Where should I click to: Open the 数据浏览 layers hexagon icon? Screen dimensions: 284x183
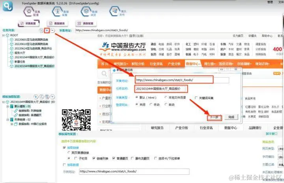point(86,11)
